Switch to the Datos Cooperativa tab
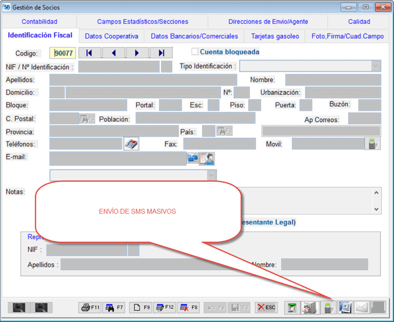The height and width of the screenshot is (322, 394). point(112,37)
